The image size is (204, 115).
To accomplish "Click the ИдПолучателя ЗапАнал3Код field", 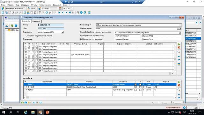I will point(162,39).
